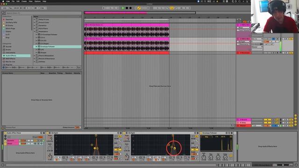Click the first pink audio clip header
Screen dimensions: 299x168
coord(127,25)
